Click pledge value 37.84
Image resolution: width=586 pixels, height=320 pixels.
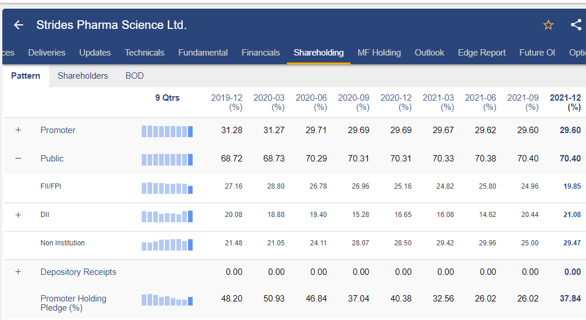point(570,299)
